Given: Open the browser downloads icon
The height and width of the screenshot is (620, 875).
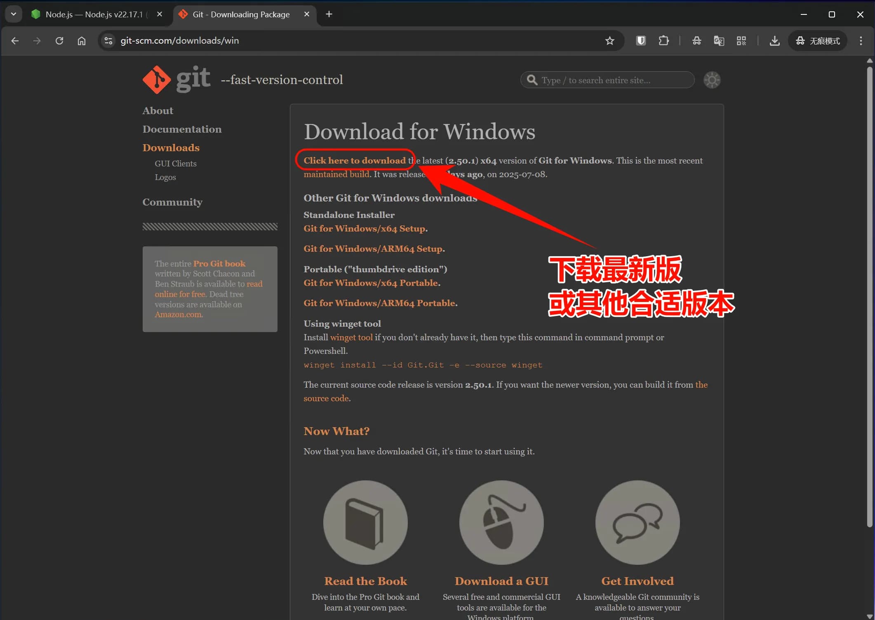Looking at the screenshot, I should click(x=775, y=41).
